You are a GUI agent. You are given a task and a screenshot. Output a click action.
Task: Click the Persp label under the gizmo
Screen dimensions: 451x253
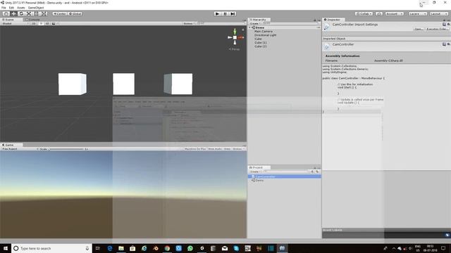pos(234,49)
